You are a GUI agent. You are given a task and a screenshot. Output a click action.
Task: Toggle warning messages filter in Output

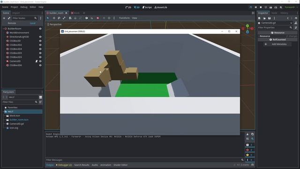click(x=250, y=155)
